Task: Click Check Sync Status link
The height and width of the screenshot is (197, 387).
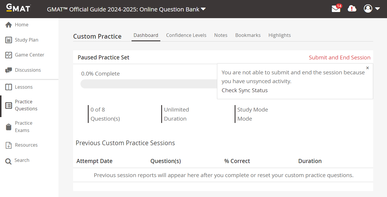Action: 245,90
